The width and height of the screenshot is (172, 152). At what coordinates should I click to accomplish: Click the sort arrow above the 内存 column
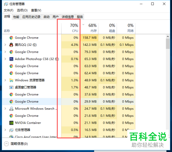coord(84,24)
